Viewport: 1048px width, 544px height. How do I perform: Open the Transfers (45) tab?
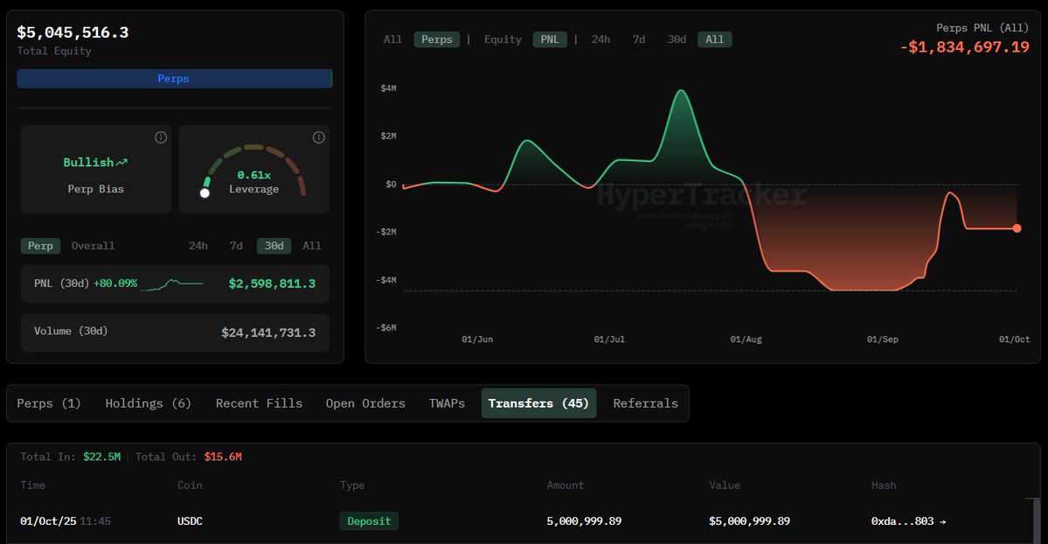click(538, 403)
